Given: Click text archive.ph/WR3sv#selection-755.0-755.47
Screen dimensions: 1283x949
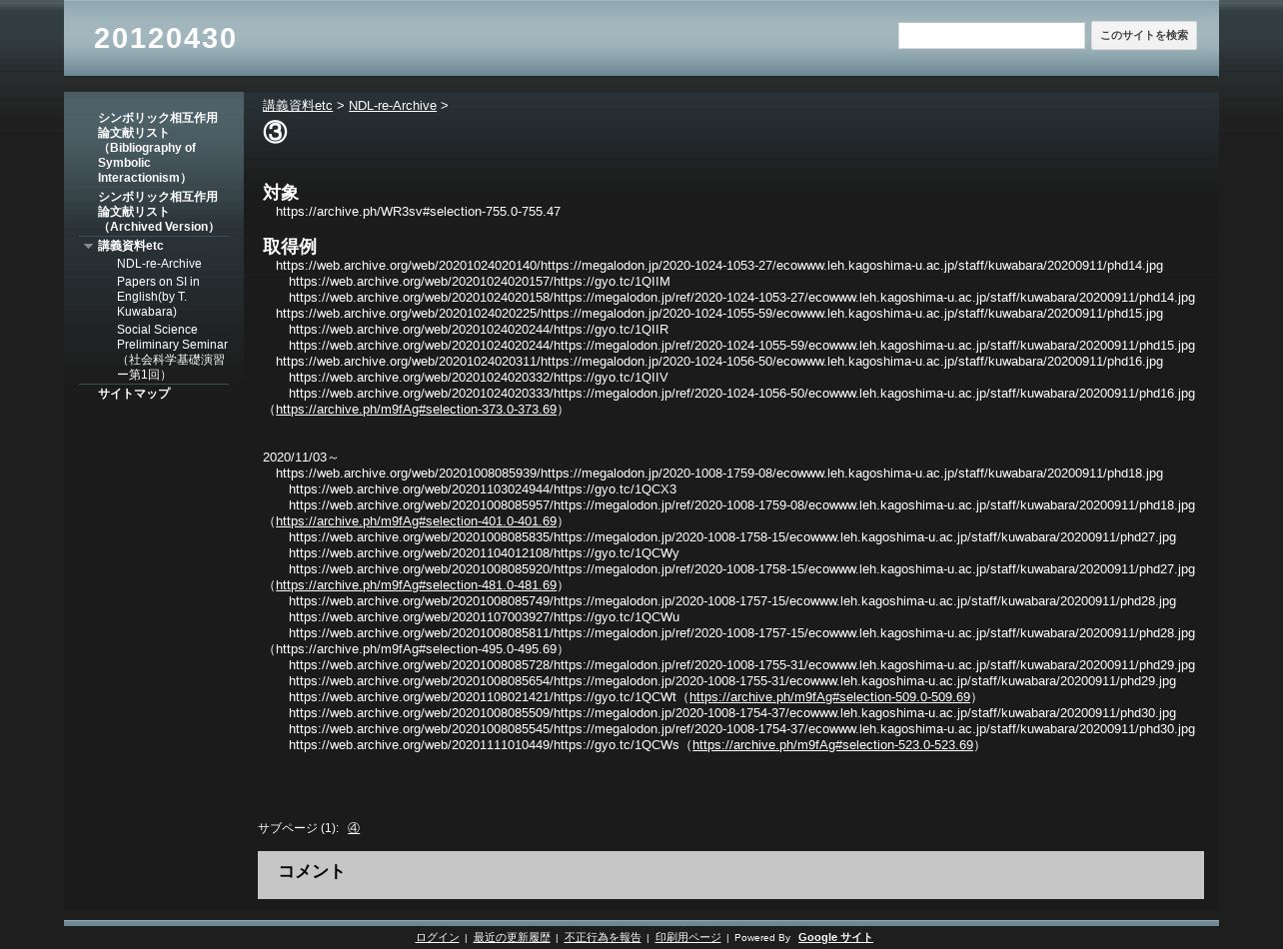Looking at the screenshot, I should pos(418,212).
